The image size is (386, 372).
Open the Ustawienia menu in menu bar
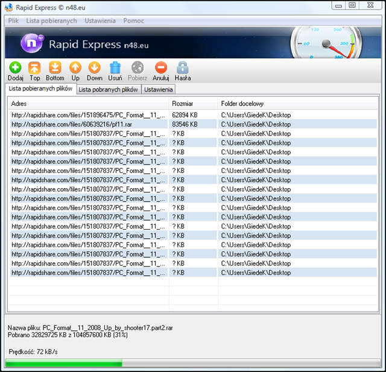100,20
